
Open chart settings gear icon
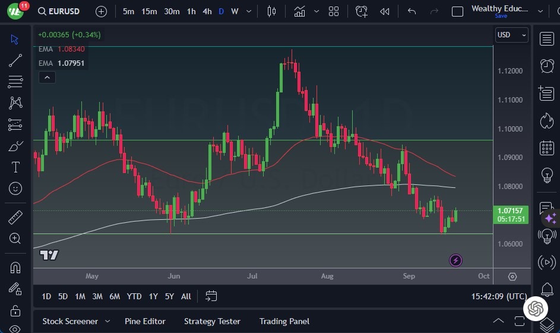click(512, 277)
